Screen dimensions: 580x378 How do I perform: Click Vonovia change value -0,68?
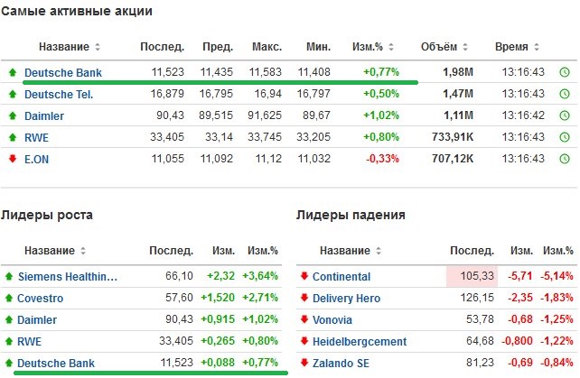pos(520,319)
